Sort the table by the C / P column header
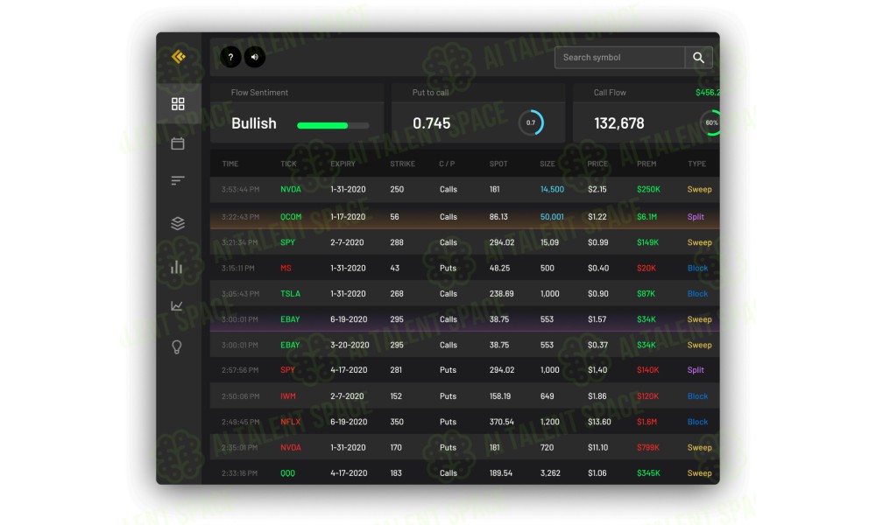Viewport: 876px width, 525px height. 447,164
